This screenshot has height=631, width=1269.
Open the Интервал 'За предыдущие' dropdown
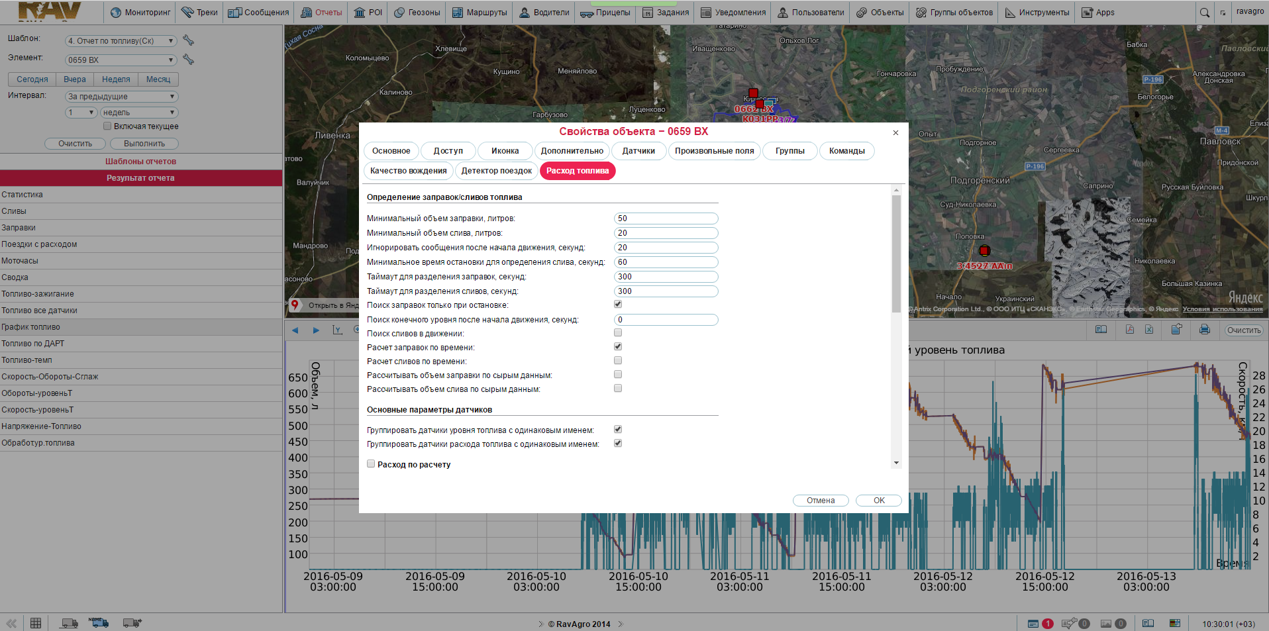[122, 97]
